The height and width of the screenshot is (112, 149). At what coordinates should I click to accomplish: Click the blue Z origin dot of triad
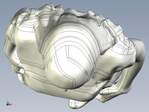coord(7,105)
